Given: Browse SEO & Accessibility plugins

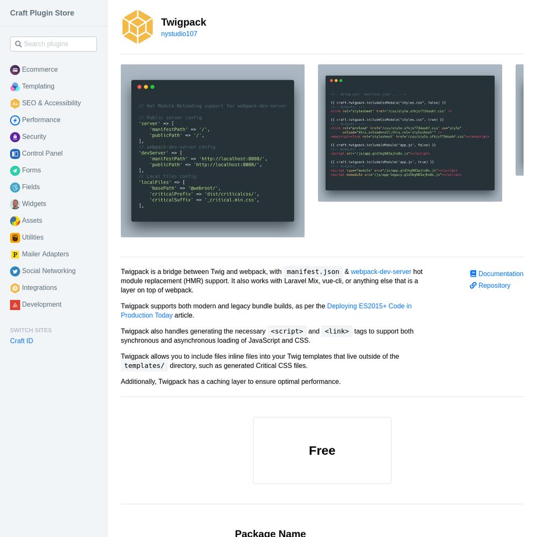Looking at the screenshot, I should pos(52,103).
